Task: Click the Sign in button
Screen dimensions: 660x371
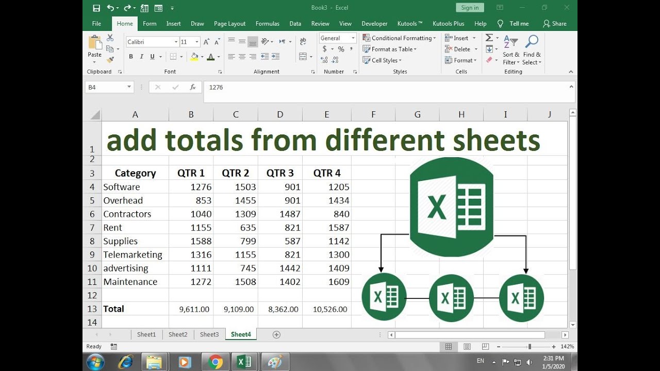Action: click(x=470, y=8)
